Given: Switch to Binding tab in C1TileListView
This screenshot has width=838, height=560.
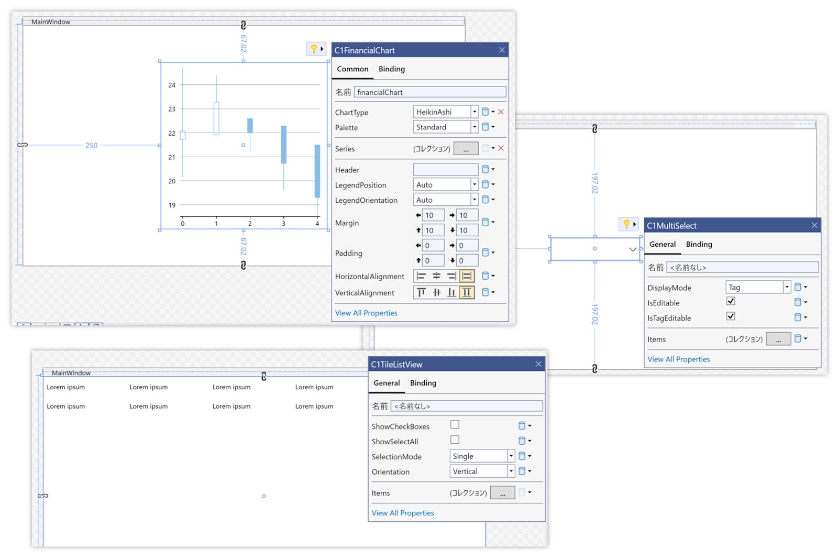Looking at the screenshot, I should [x=423, y=383].
